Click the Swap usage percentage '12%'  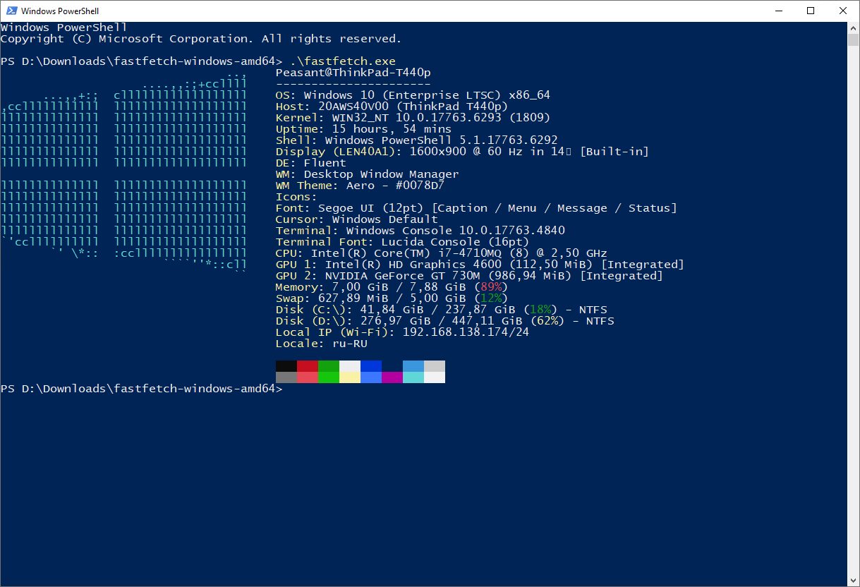(491, 298)
